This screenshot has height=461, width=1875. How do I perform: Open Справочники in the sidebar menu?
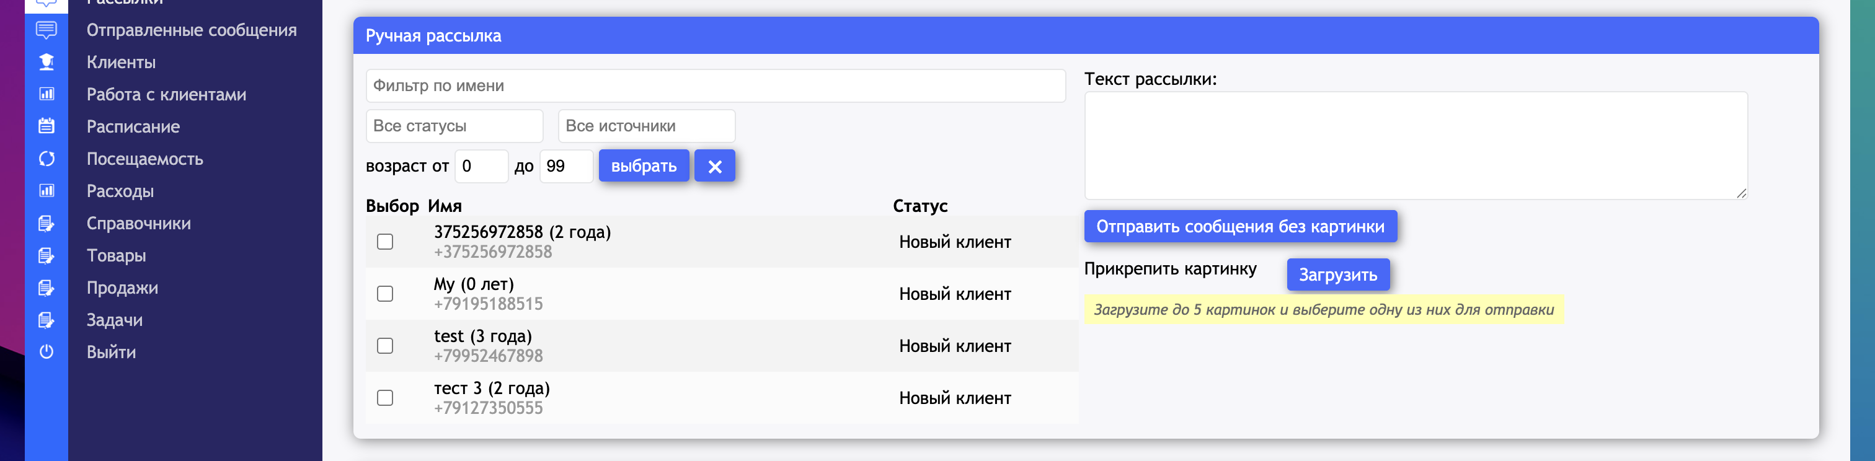138,223
